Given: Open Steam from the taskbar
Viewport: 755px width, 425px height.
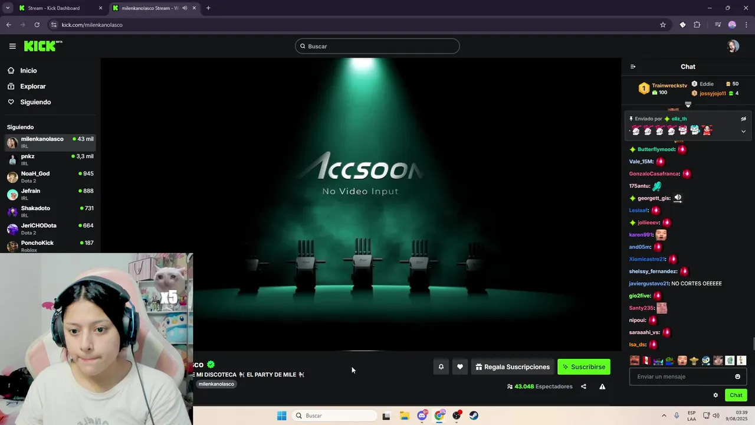Looking at the screenshot, I should coord(474,416).
